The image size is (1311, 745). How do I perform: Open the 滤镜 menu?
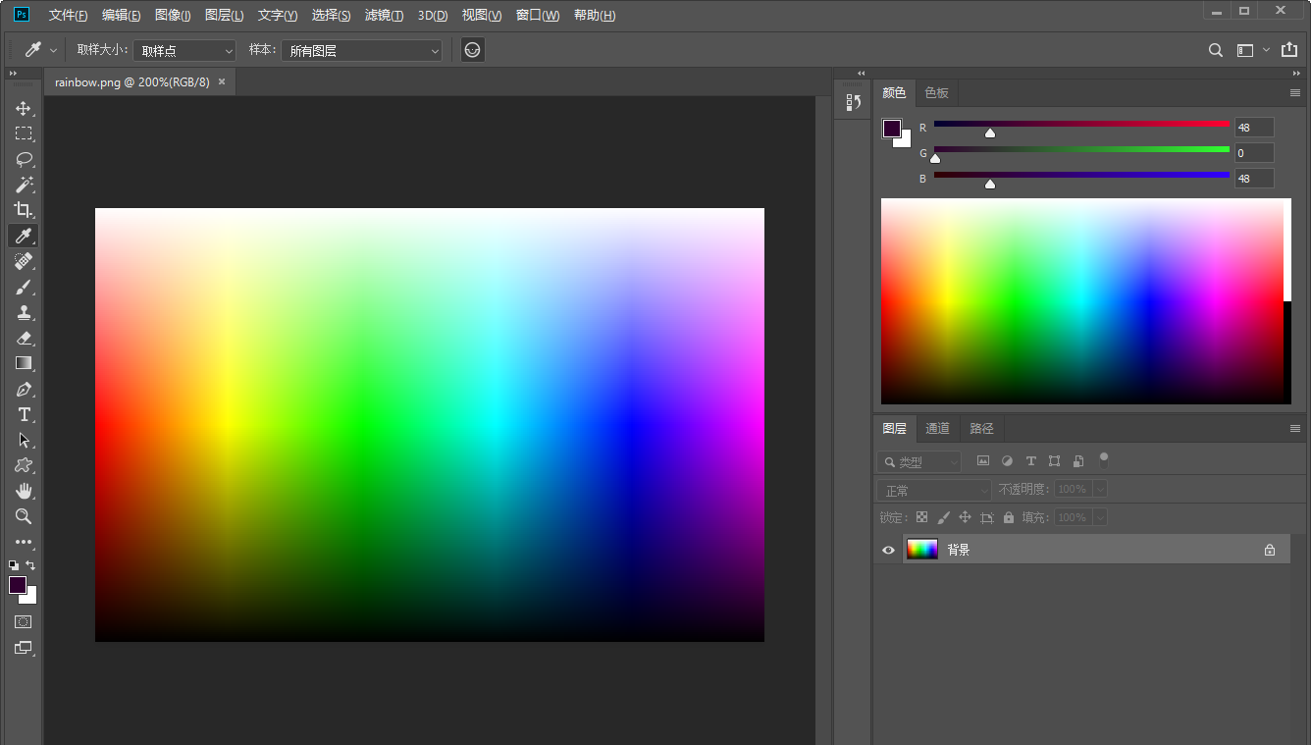[384, 16]
